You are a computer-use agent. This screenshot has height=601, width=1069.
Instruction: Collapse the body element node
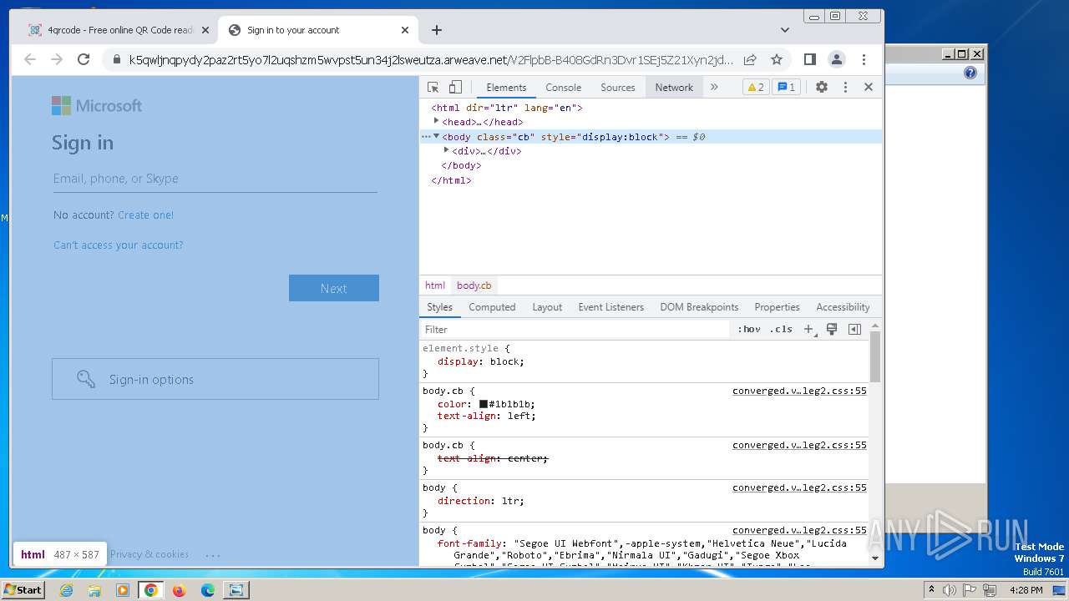[x=436, y=136]
